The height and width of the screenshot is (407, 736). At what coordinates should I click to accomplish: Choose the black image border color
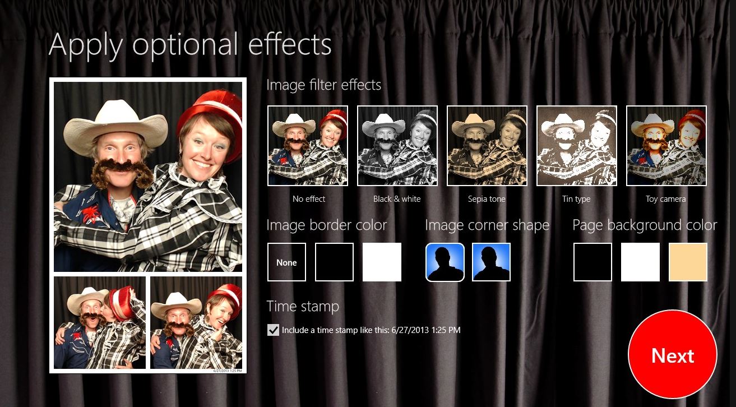[334, 262]
